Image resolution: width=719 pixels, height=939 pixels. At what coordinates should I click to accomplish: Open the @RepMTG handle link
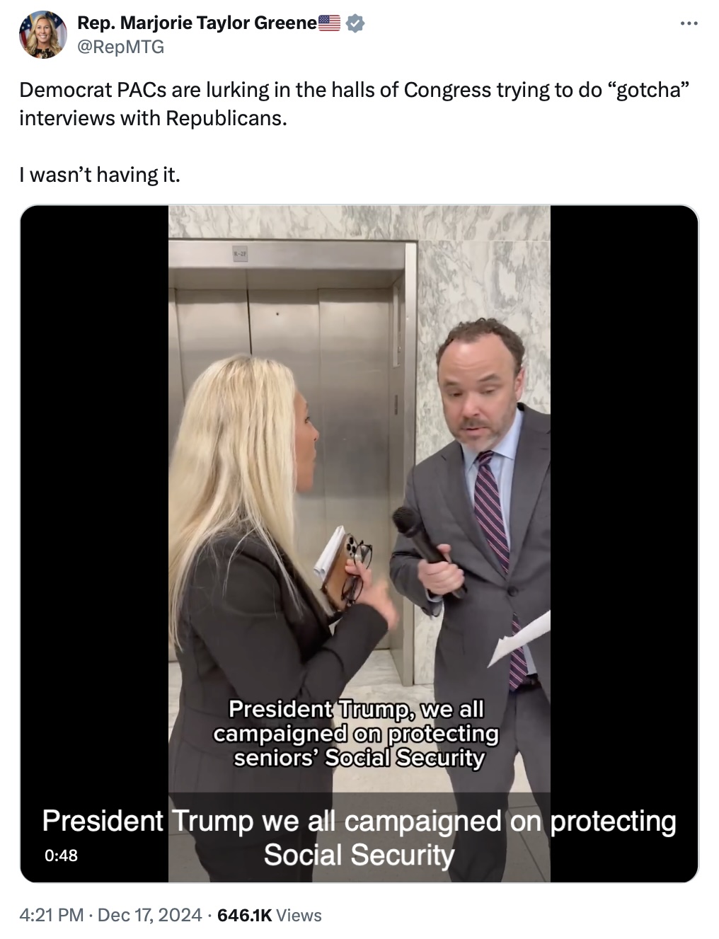click(120, 47)
